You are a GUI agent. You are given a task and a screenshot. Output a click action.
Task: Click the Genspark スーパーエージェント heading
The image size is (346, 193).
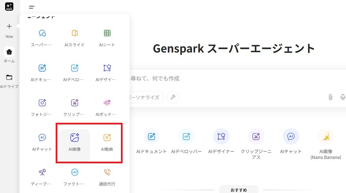(234, 48)
